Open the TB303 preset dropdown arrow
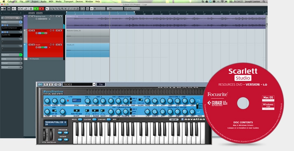This screenshot has height=151, width=294. tap(94, 85)
